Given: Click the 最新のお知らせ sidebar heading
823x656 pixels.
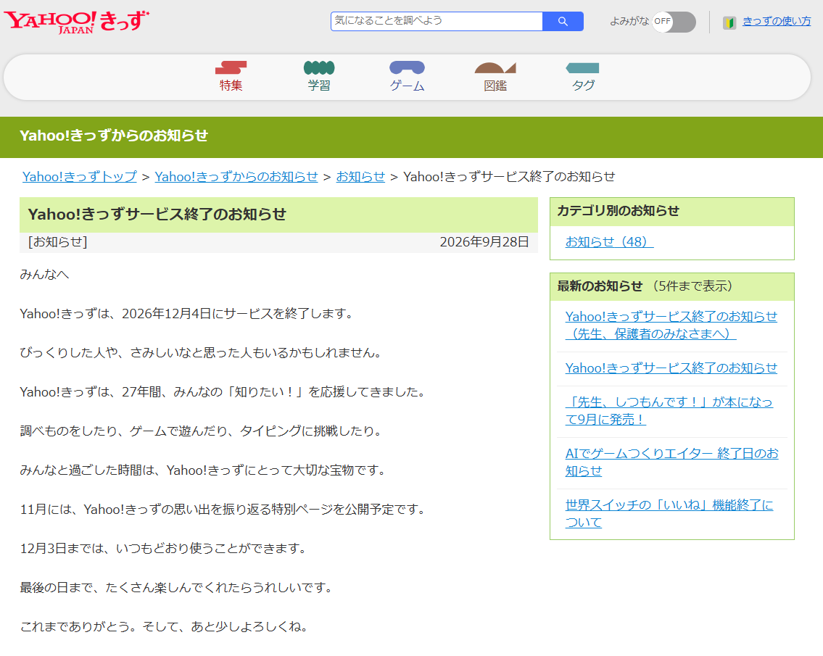Looking at the screenshot, I should 600,286.
